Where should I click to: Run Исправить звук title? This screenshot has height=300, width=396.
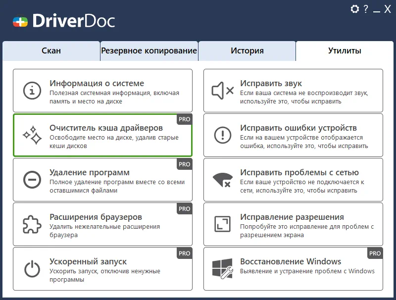tap(271, 83)
